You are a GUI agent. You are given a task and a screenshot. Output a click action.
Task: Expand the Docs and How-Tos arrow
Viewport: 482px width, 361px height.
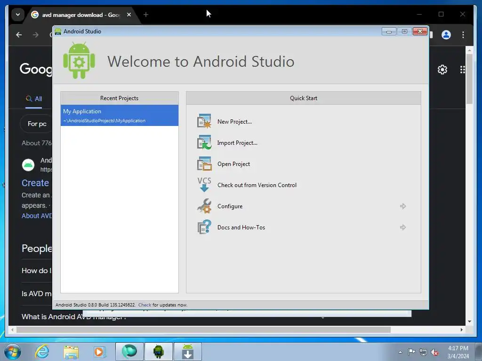[x=403, y=227]
